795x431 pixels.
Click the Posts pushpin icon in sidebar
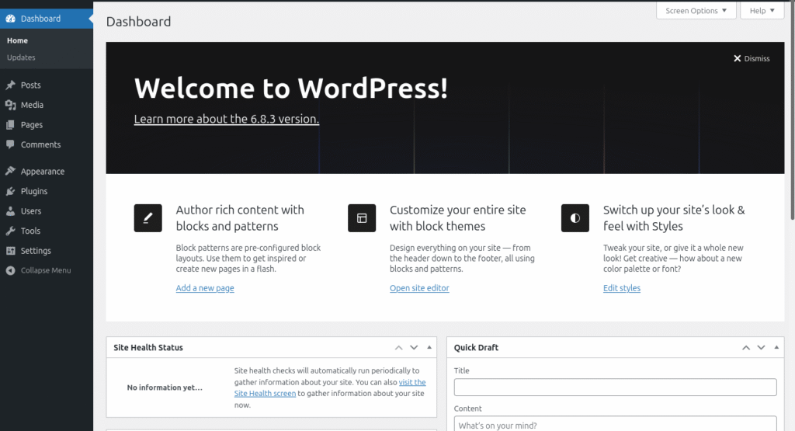click(x=10, y=85)
